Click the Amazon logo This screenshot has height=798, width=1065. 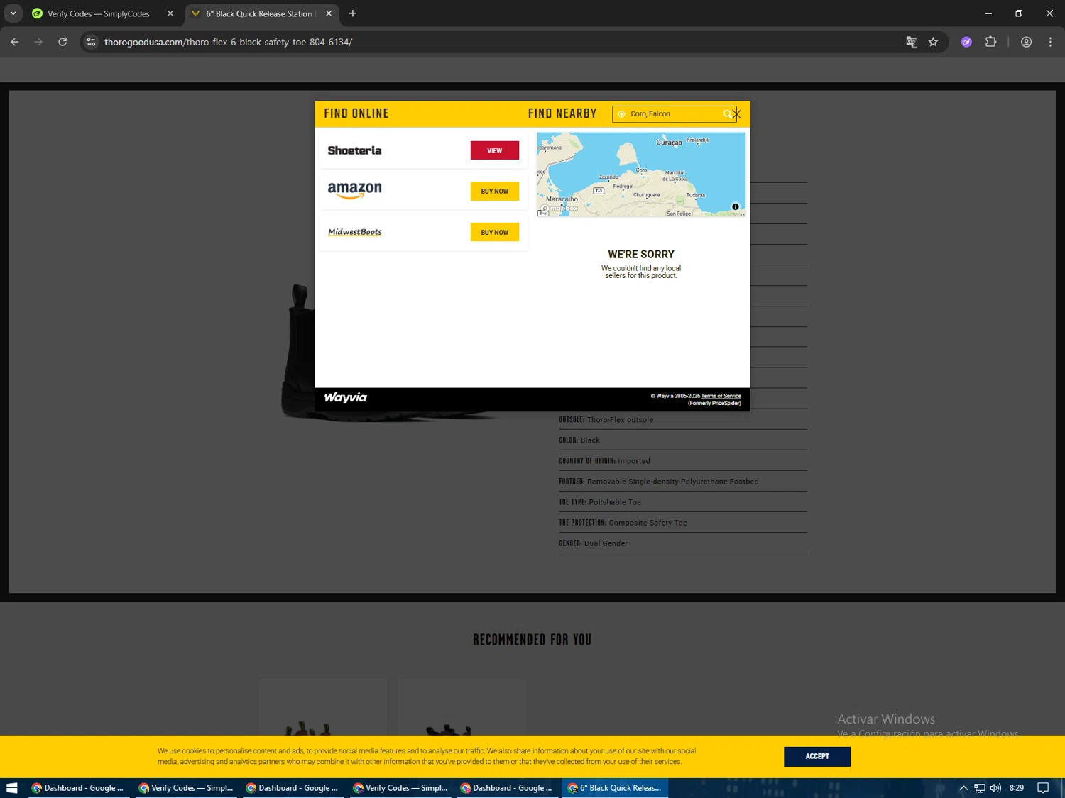[354, 190]
